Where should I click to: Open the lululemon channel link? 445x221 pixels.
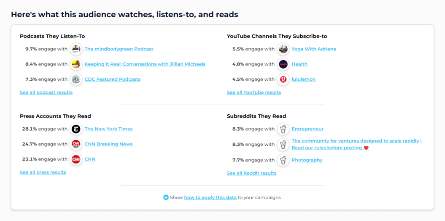point(304,79)
